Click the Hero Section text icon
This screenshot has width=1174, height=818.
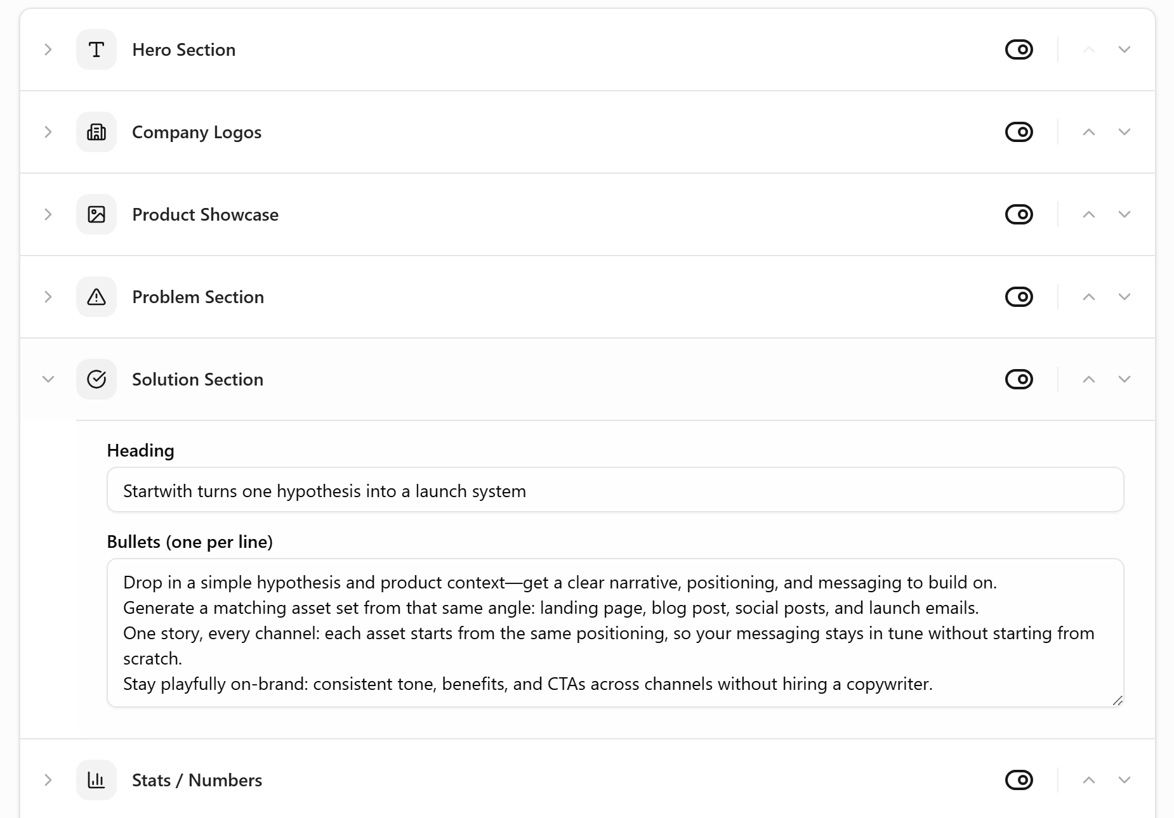(x=96, y=49)
